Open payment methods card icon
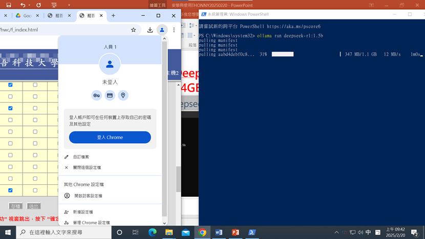 point(110,96)
